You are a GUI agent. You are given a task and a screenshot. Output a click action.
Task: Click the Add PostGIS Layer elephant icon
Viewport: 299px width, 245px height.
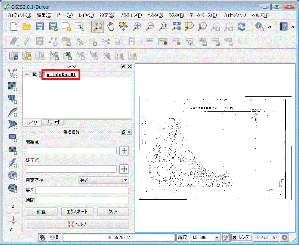13,99
